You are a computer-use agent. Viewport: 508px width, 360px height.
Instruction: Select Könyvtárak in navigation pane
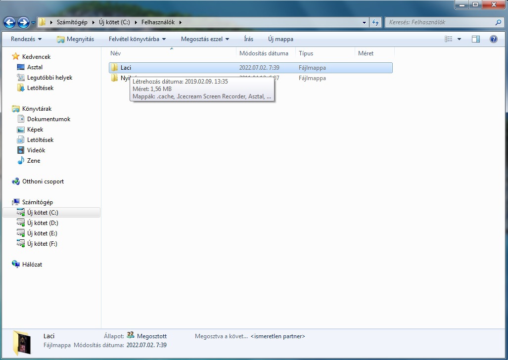click(37, 109)
